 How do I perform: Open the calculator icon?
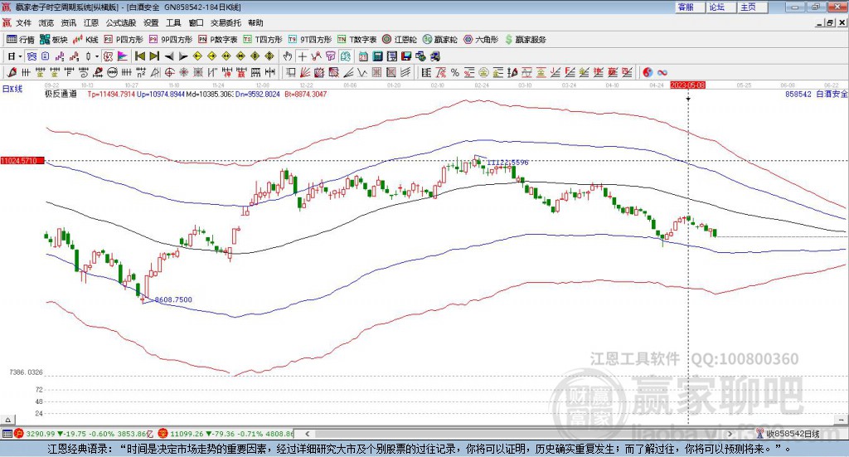click(x=377, y=56)
